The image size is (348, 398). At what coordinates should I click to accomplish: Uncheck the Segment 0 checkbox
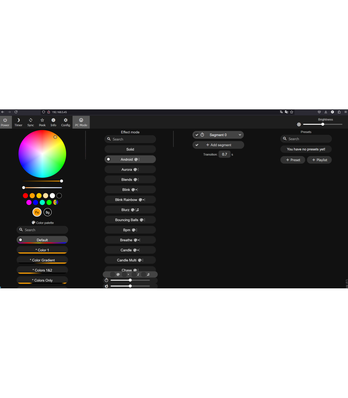pos(197,135)
